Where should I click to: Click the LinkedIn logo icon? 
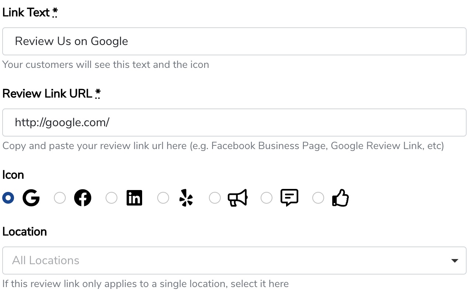[134, 198]
